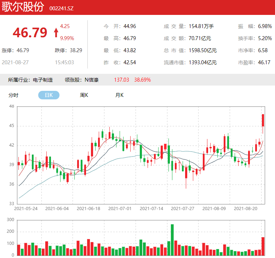
Task: Click the volume axis label 200
Action: coord(10,231)
